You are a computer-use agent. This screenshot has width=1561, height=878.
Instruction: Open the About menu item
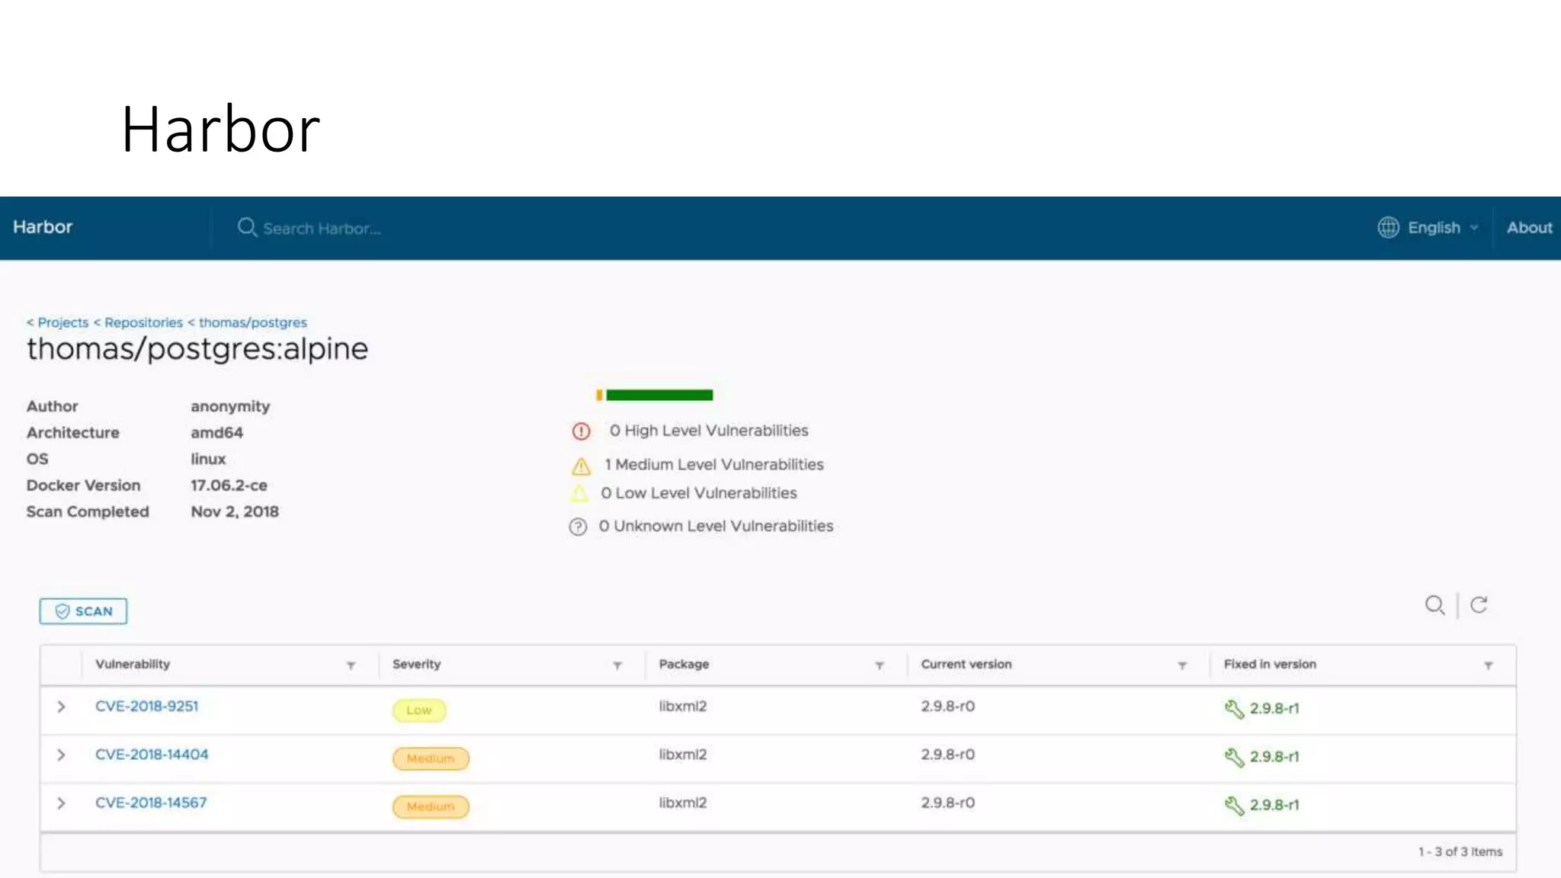click(x=1529, y=227)
